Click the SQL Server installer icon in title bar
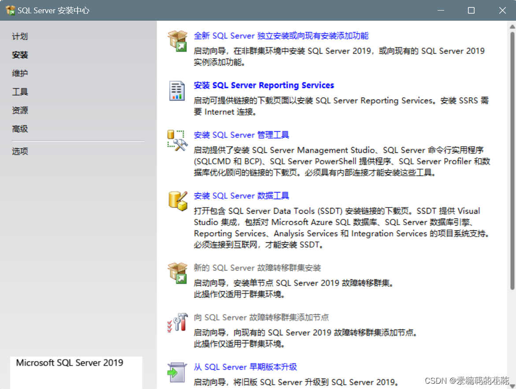516x389 pixels. coord(11,10)
